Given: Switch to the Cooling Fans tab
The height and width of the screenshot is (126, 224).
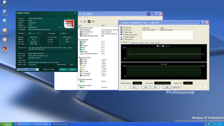Looking at the screenshot, I should pos(134,43).
